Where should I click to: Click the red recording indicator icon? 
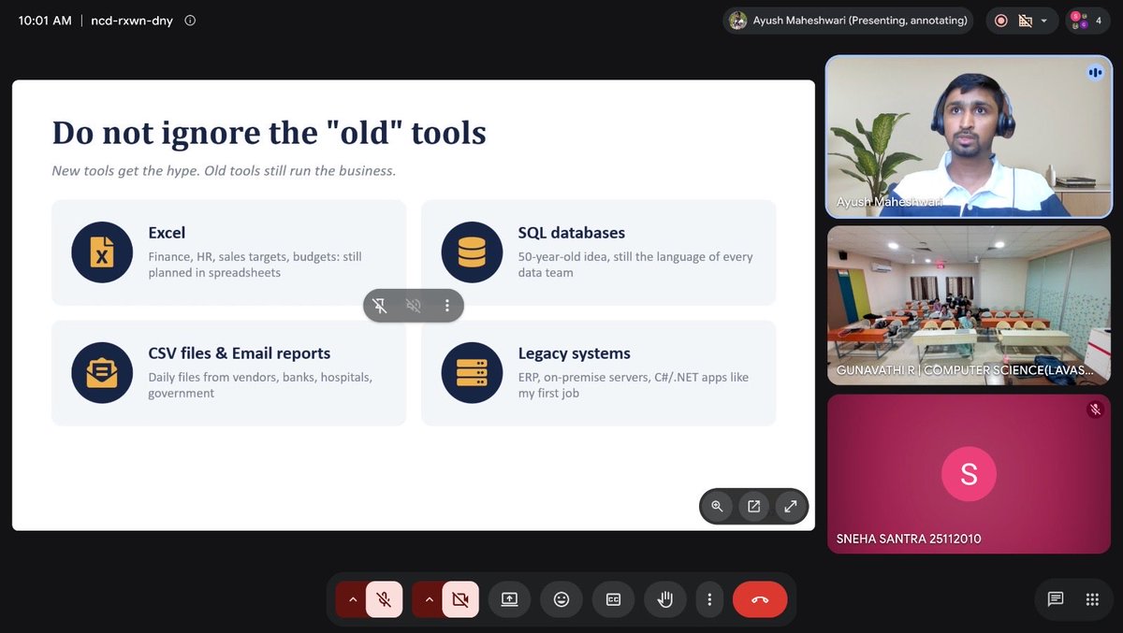click(x=1001, y=21)
